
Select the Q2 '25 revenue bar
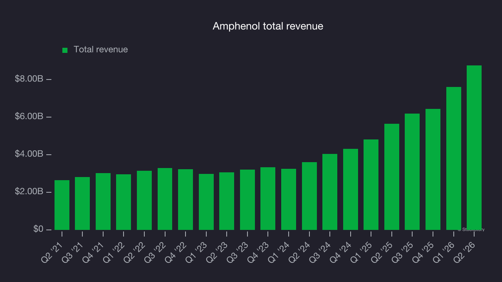[392, 177]
